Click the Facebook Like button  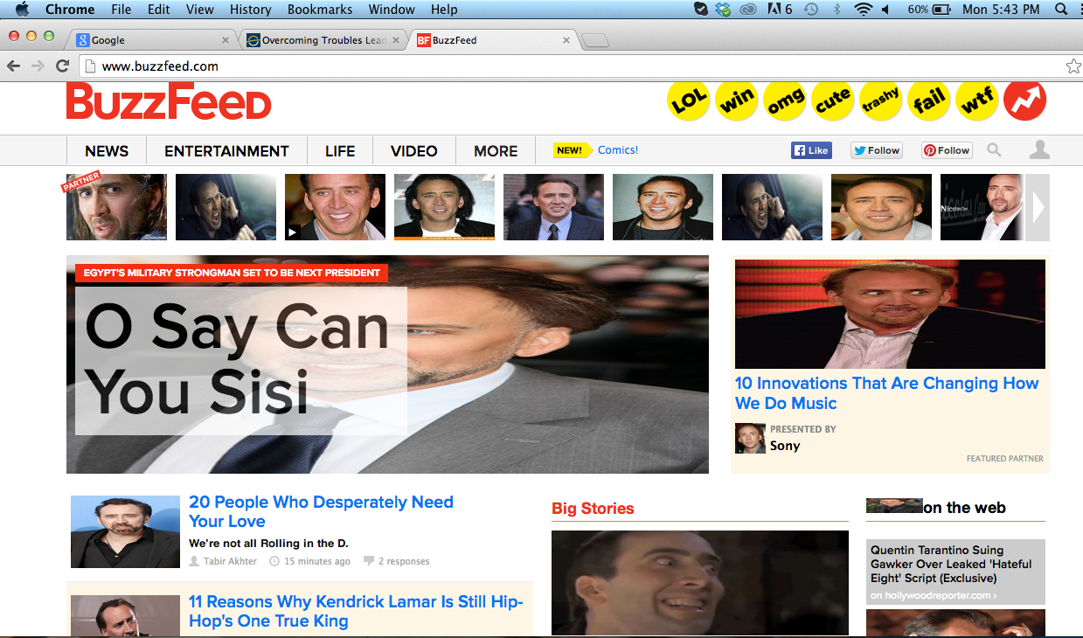point(811,150)
